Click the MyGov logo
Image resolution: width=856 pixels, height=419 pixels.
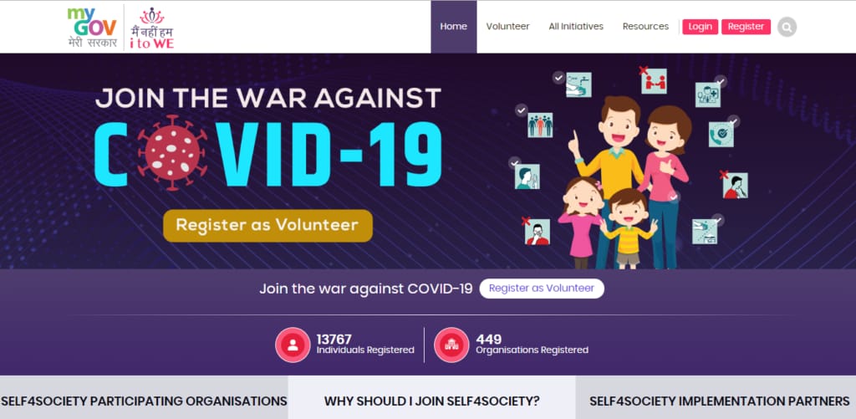pyautogui.click(x=92, y=28)
